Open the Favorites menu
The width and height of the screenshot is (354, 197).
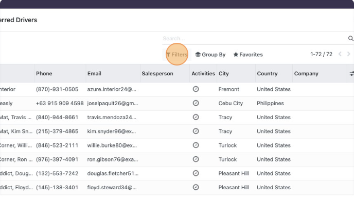pos(248,55)
